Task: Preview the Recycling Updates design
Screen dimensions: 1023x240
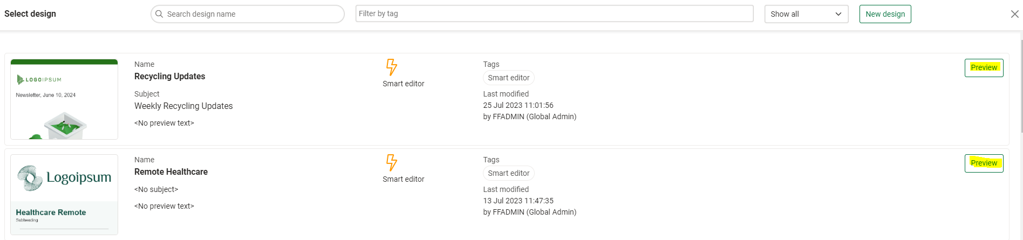Action: (x=984, y=68)
